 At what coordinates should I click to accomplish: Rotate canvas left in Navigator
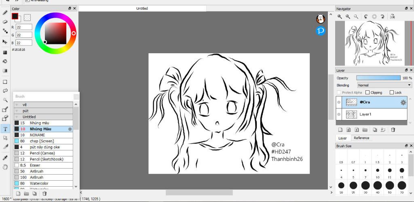pos(365,17)
